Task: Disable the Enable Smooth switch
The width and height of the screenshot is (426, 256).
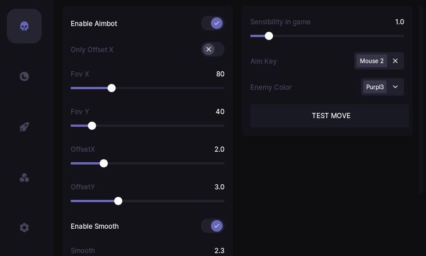Action: click(213, 226)
